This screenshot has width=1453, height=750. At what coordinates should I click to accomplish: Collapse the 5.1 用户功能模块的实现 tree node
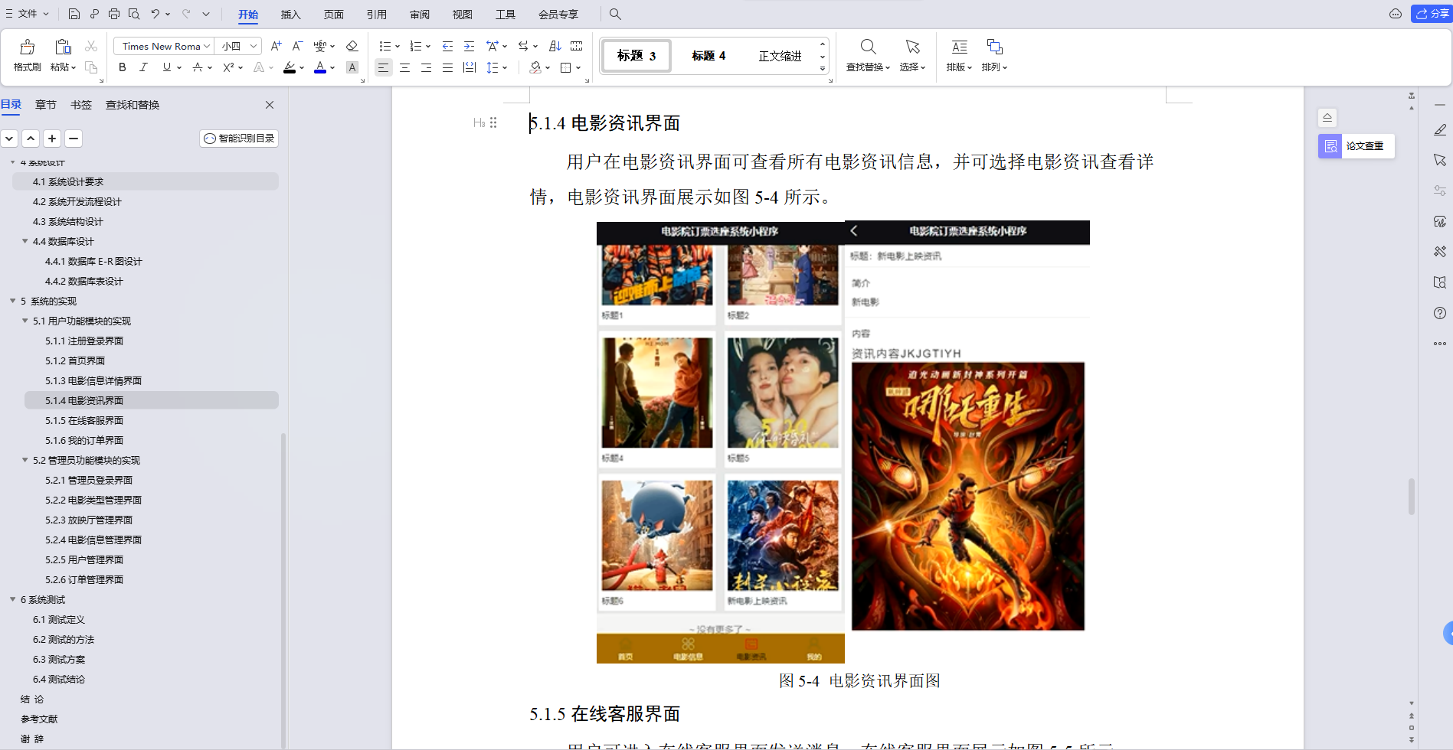(x=25, y=321)
